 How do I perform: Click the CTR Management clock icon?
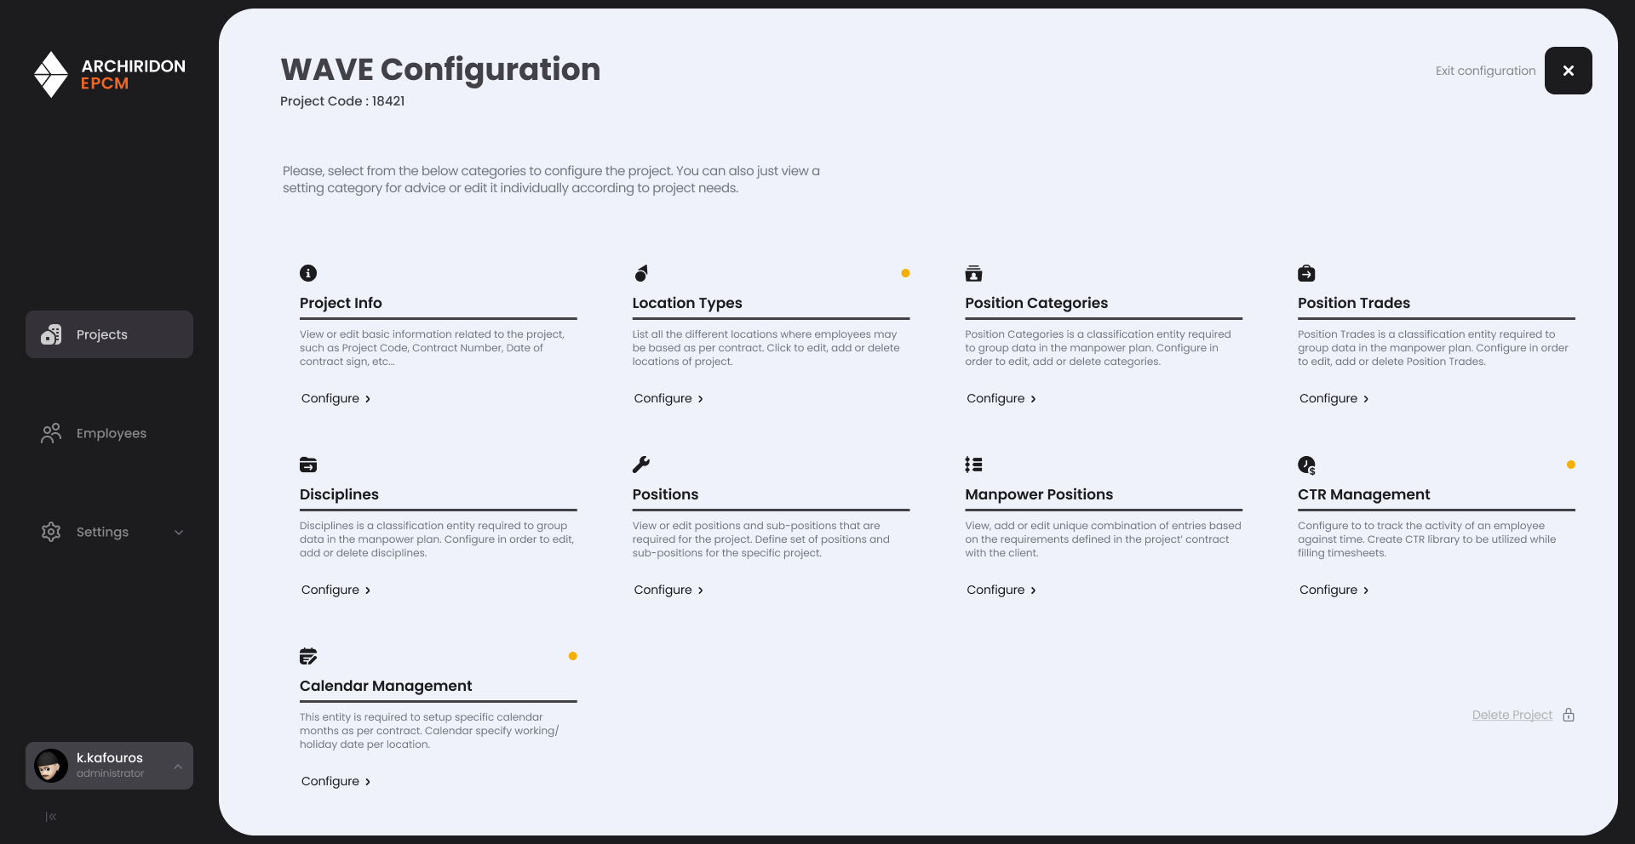1306,465
